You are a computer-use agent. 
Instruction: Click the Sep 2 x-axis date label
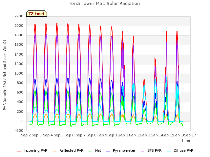click(x=26, y=135)
